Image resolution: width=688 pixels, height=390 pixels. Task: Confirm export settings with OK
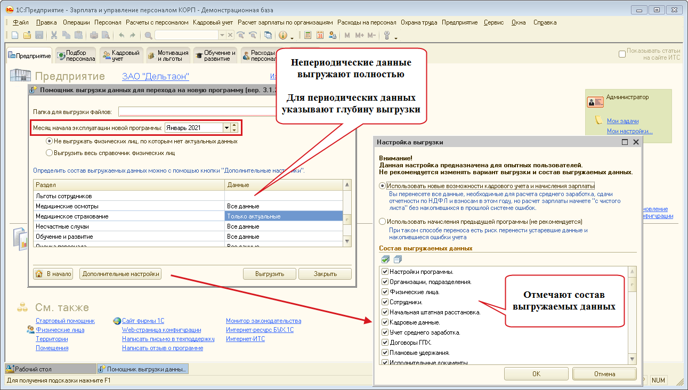(536, 374)
